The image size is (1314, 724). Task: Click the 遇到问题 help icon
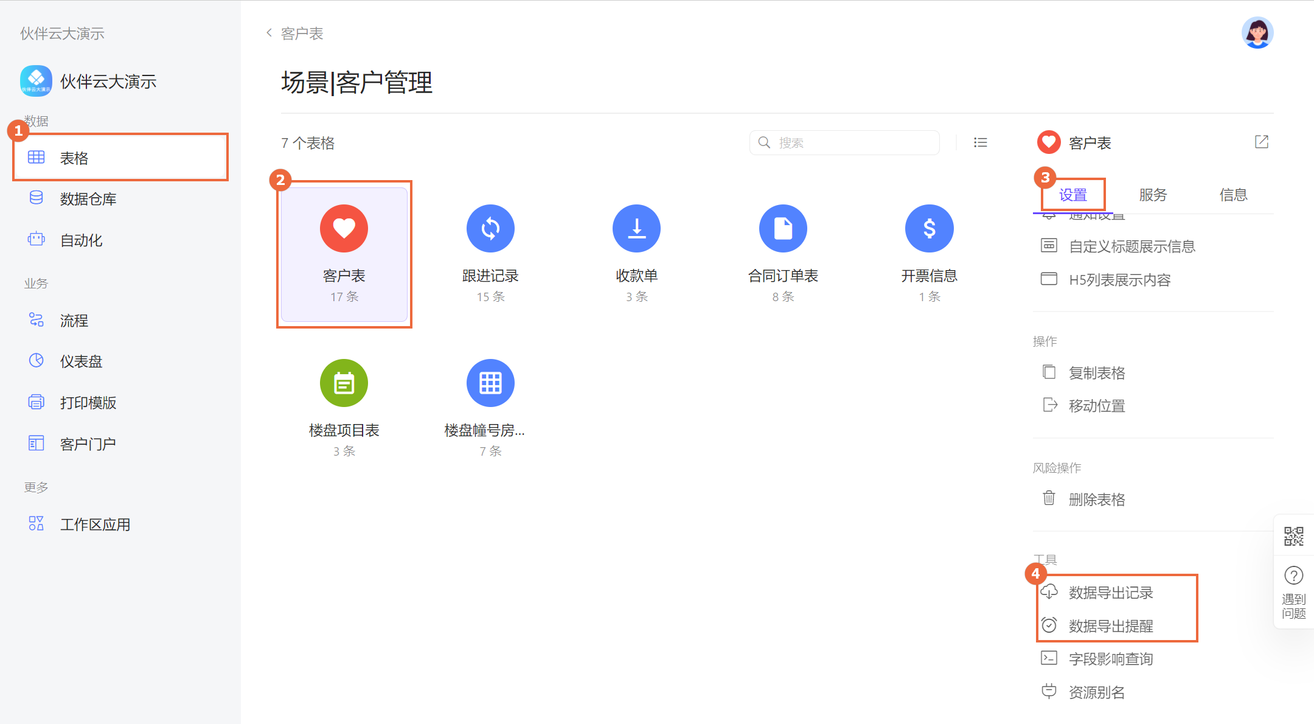(x=1294, y=575)
